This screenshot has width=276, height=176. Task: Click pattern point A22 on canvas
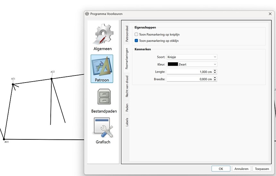click(x=51, y=79)
